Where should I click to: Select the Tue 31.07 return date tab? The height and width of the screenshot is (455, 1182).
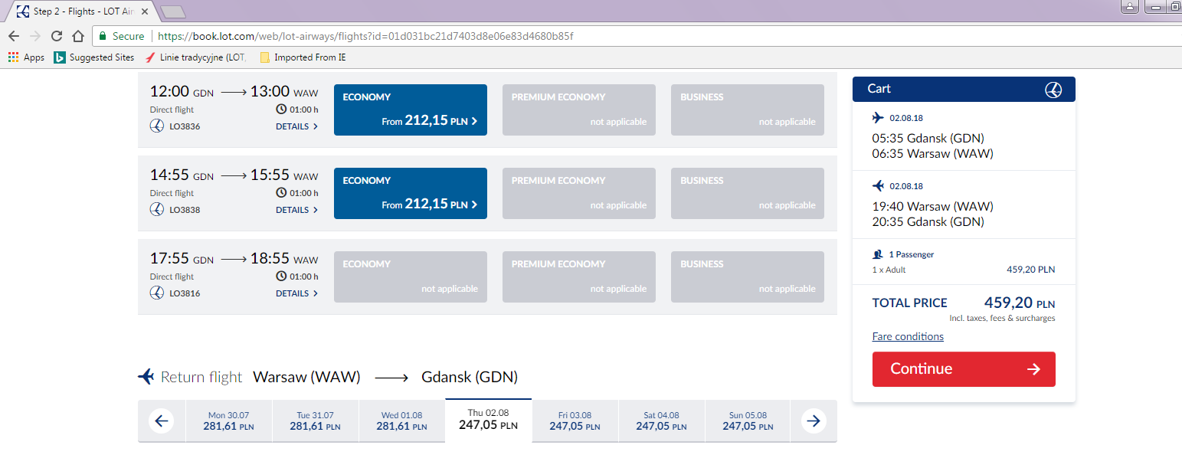[316, 421]
